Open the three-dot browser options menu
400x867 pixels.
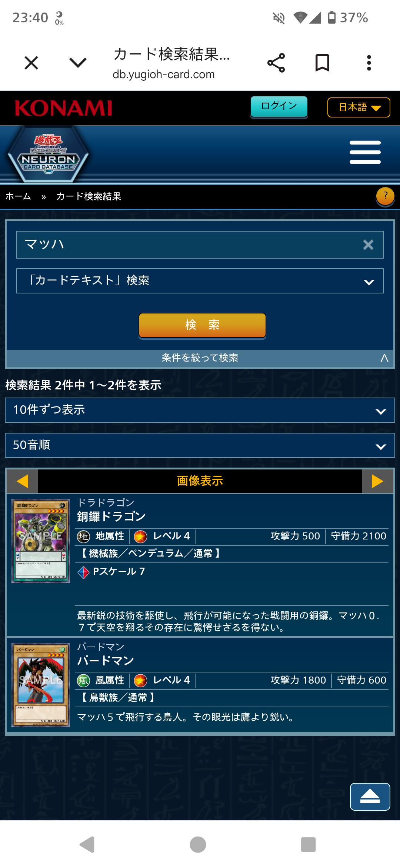[369, 63]
